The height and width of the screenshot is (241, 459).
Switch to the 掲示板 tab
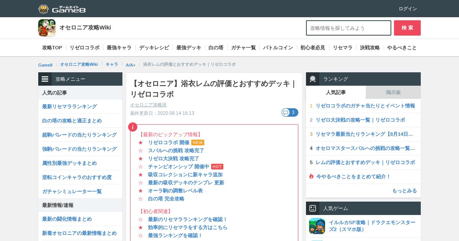click(393, 92)
